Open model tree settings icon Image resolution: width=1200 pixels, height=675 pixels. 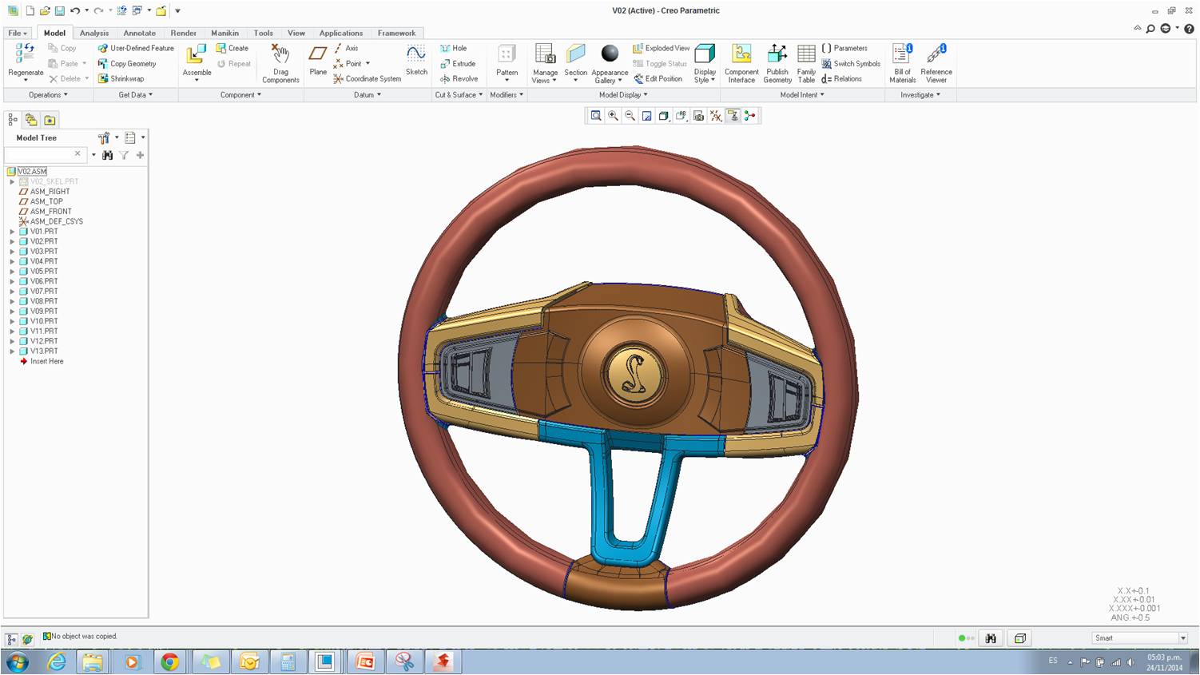tap(104, 138)
